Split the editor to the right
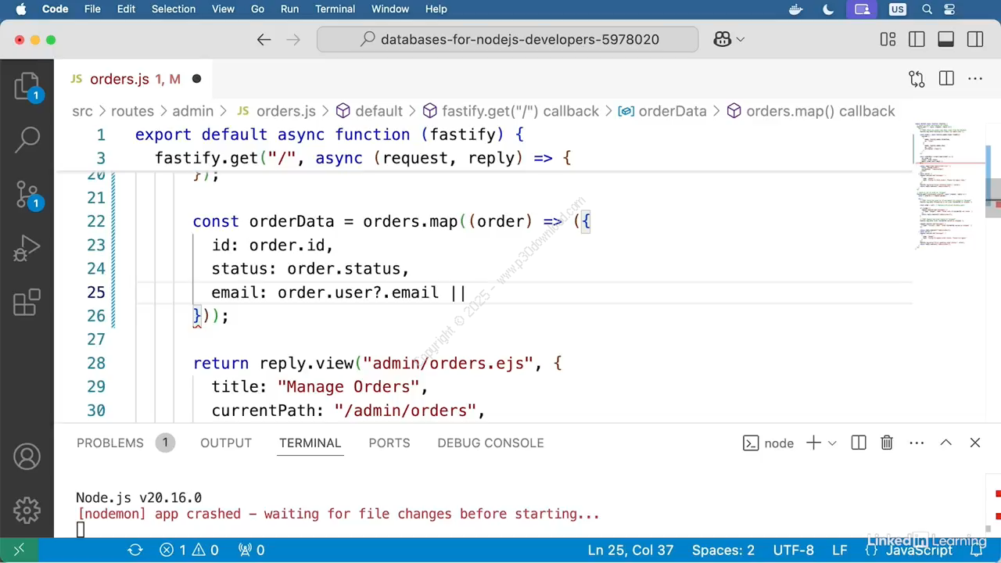This screenshot has width=1001, height=563. click(x=946, y=79)
